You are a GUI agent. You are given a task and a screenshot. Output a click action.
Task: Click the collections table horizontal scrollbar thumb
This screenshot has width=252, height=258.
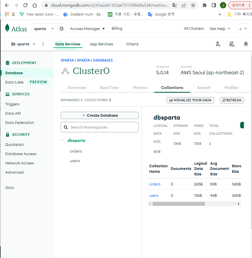click(179, 204)
